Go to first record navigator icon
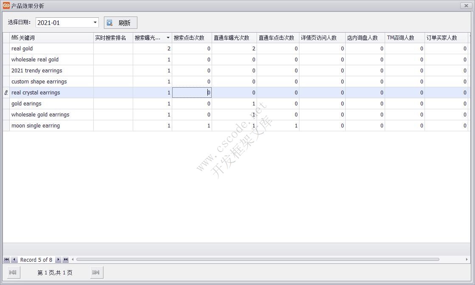This screenshot has height=285, width=475. click(6, 260)
